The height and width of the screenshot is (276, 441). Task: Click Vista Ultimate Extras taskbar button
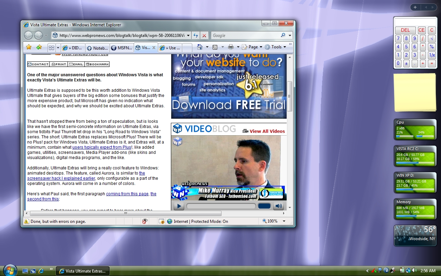point(83,271)
